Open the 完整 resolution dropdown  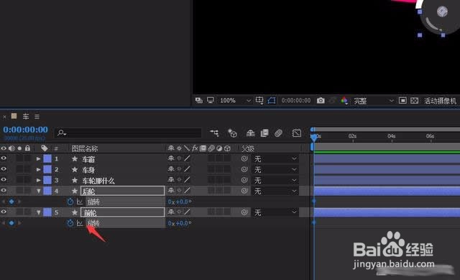coord(373,101)
